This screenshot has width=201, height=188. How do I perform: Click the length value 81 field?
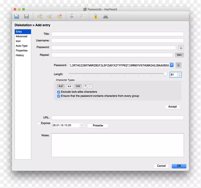point(174,75)
